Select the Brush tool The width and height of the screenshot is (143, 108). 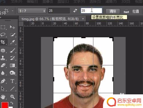[x=13, y=50]
